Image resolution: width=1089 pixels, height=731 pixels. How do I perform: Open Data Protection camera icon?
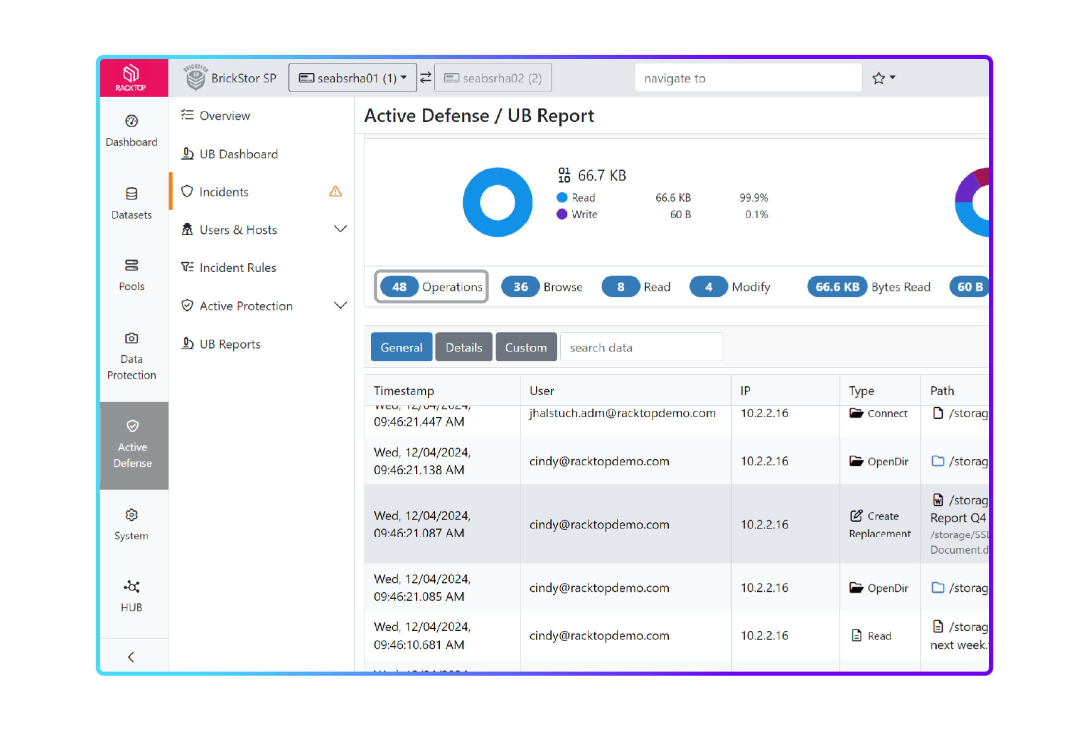click(131, 338)
